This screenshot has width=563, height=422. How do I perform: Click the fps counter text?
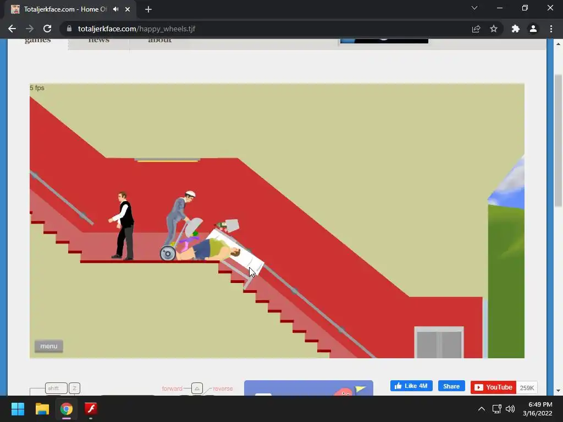(37, 88)
